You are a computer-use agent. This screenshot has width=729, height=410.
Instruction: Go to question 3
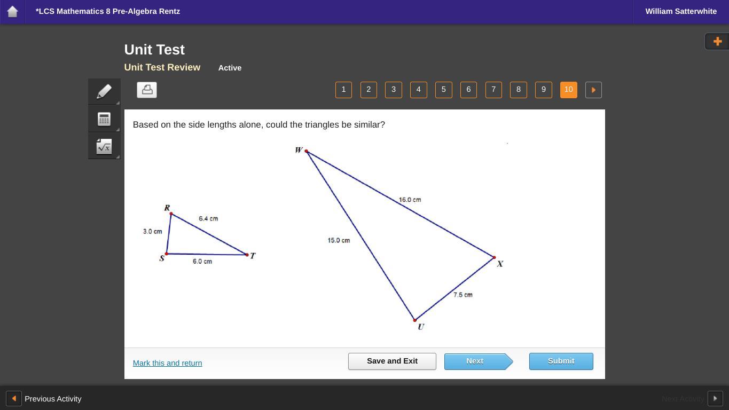point(394,90)
